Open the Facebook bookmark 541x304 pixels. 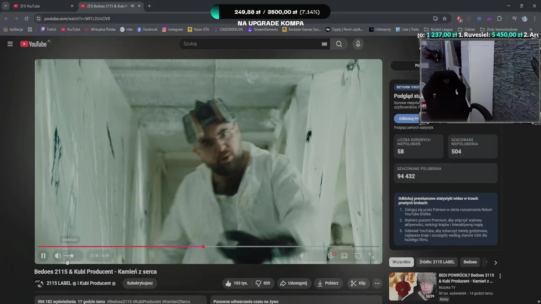(x=147, y=30)
